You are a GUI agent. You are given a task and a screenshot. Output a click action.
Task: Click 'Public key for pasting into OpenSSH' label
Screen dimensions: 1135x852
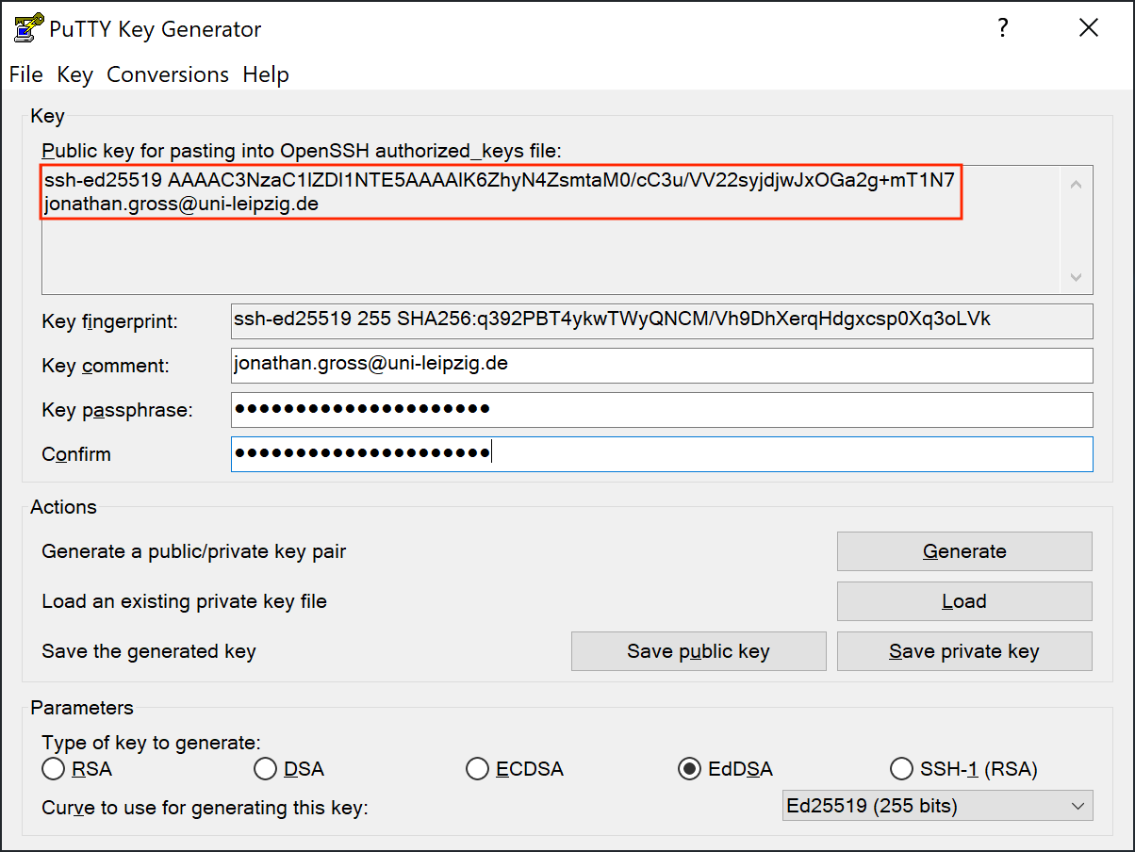click(301, 150)
